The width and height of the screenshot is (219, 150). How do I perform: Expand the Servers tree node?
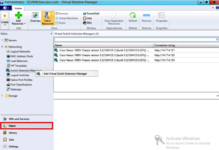point(2,40)
